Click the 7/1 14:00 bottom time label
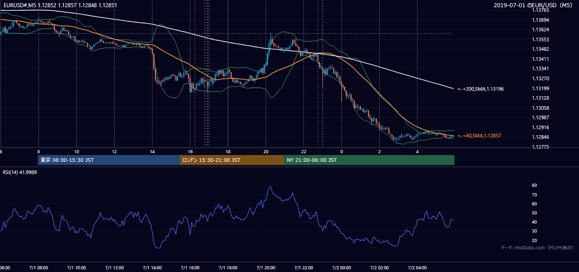 pyautogui.click(x=152, y=267)
